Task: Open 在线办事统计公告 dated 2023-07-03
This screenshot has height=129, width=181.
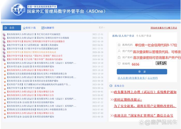Action: click(x=31, y=113)
